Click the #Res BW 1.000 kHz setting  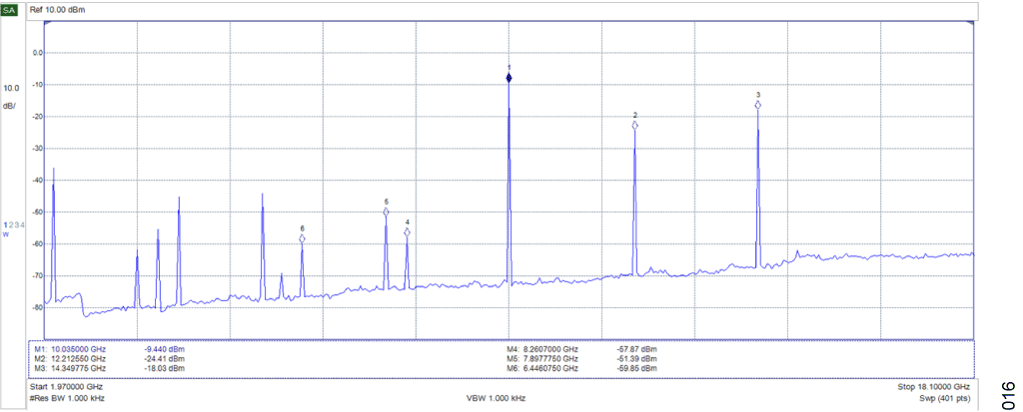click(67, 398)
